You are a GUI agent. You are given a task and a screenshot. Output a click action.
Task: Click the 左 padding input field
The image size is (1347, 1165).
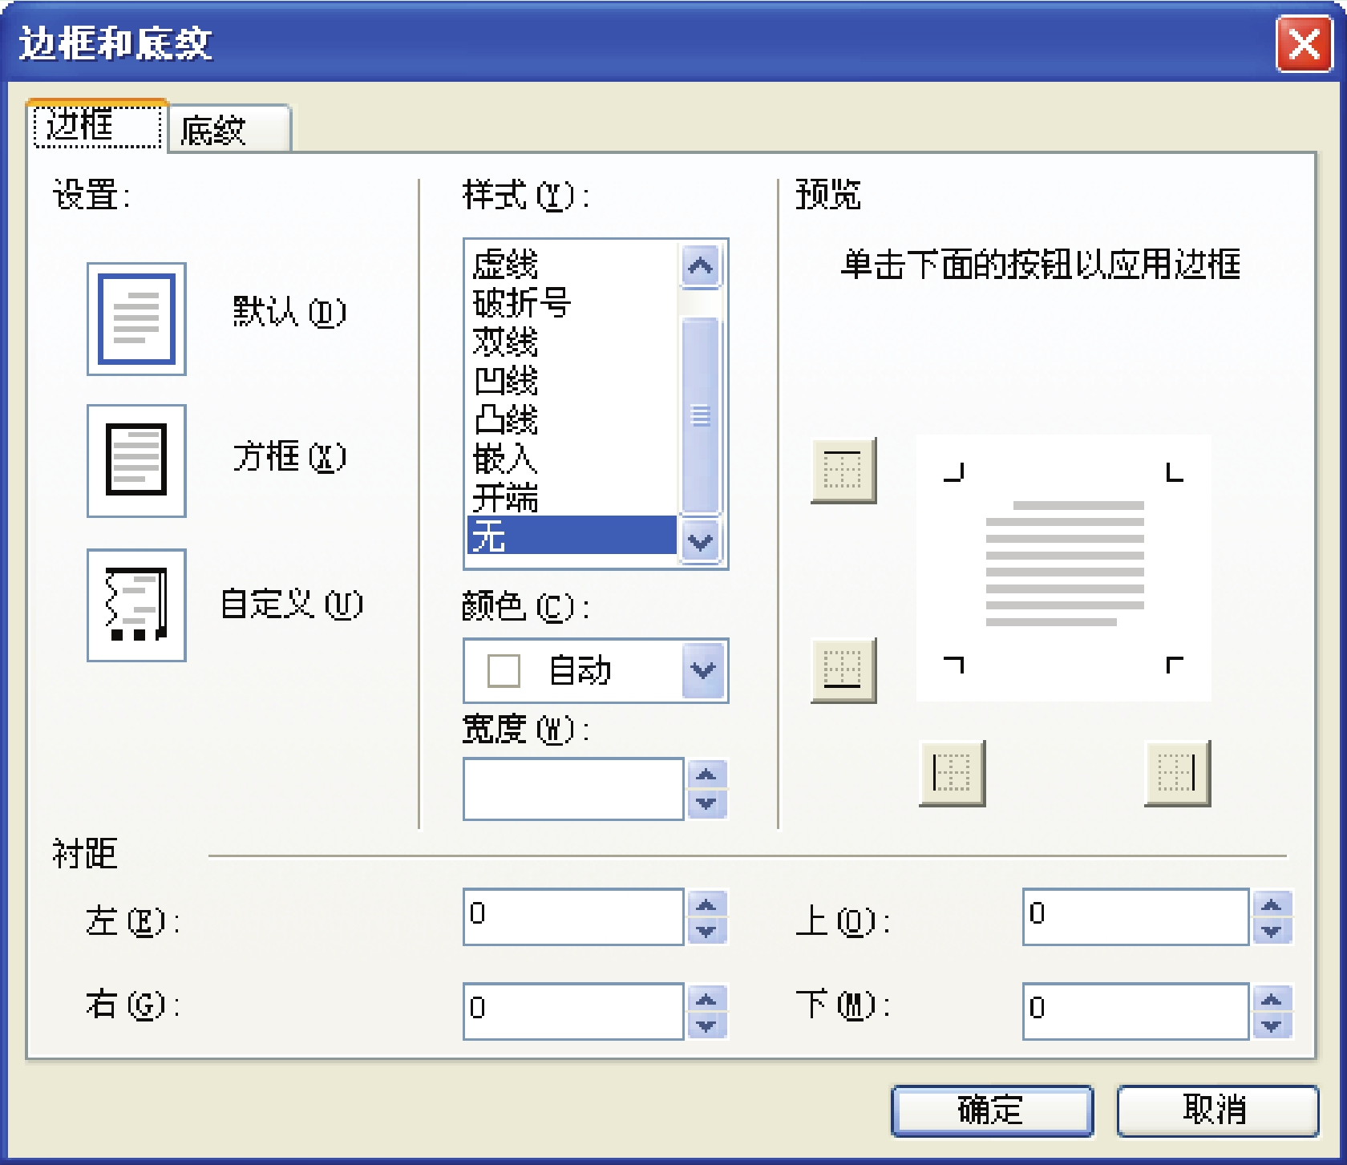click(x=573, y=916)
